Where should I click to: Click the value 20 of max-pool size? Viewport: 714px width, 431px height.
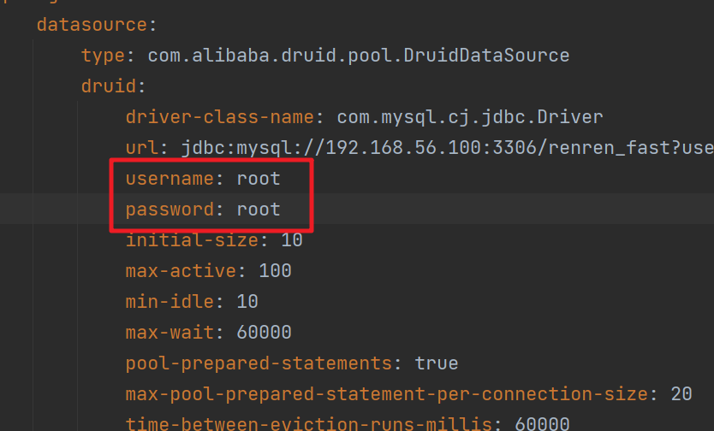681,394
